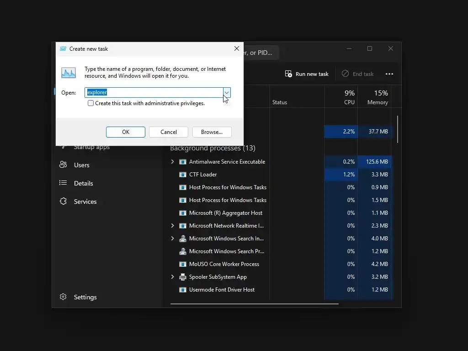Click the vertical scrollbar in process list

coord(398,129)
